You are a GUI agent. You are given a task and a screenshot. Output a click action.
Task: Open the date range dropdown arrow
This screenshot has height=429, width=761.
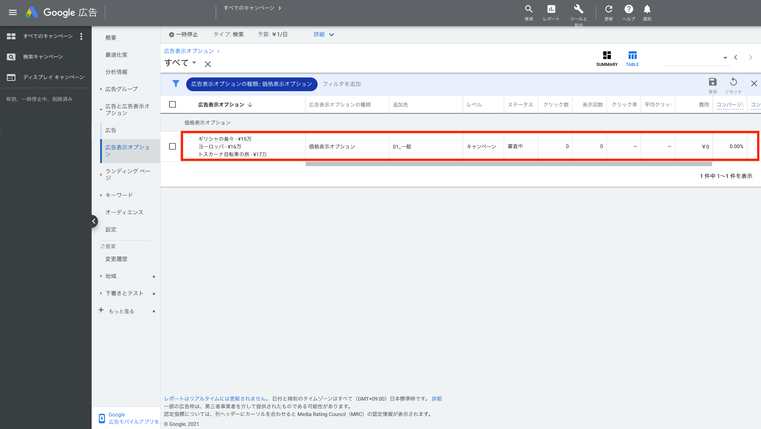coord(725,58)
